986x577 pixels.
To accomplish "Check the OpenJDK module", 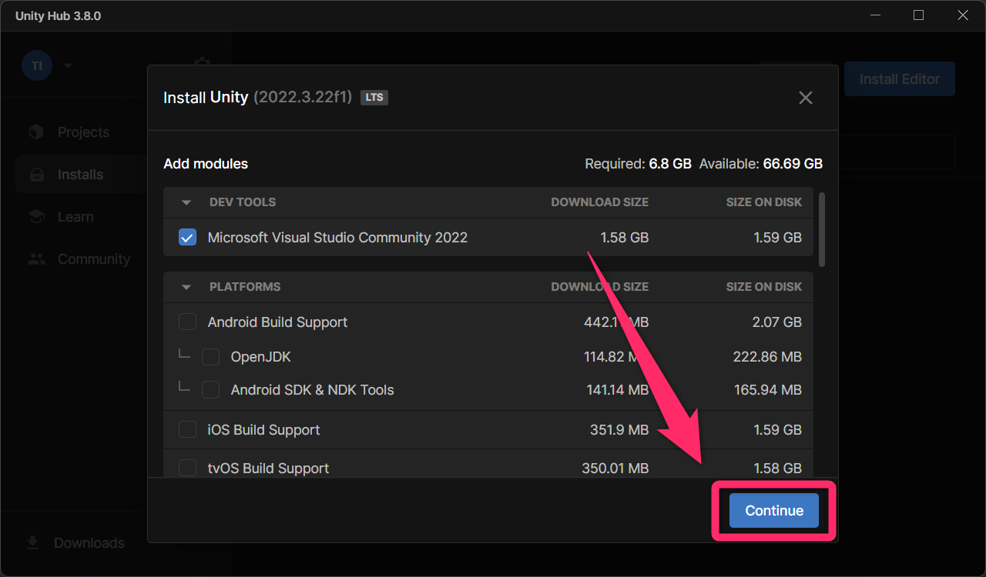I will click(x=210, y=357).
